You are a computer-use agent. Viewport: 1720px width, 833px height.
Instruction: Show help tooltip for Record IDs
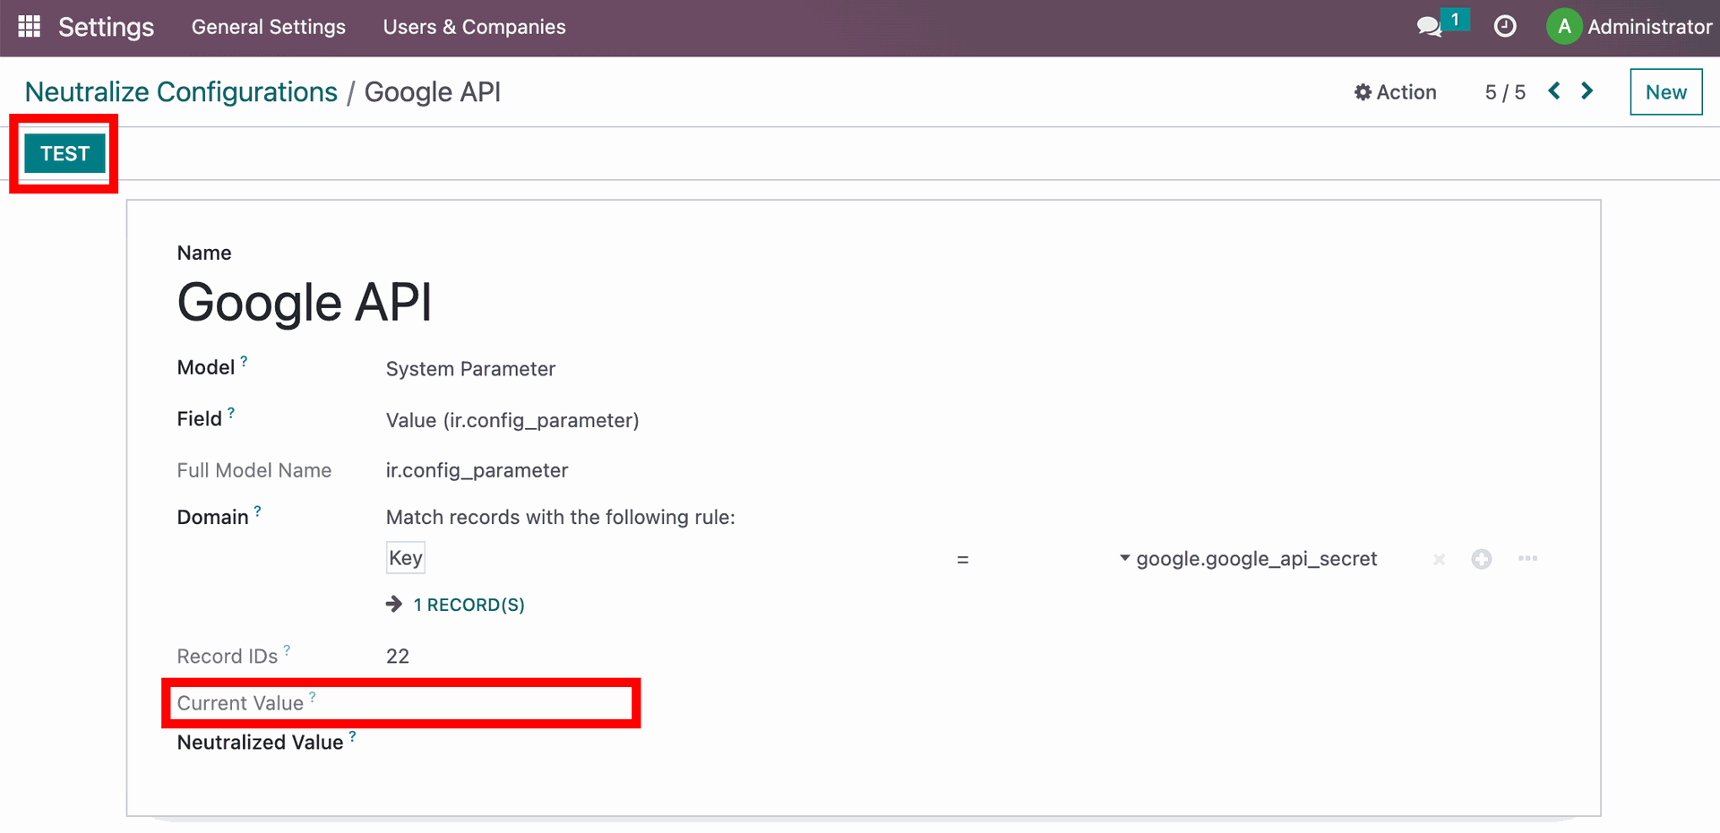(287, 650)
